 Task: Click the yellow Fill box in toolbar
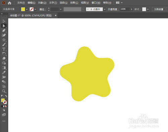click(x=3, y=100)
